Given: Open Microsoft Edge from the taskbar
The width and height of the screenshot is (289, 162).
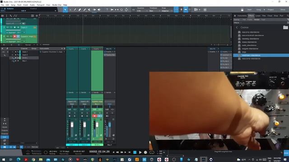Looking at the screenshot, I should tap(19, 159).
